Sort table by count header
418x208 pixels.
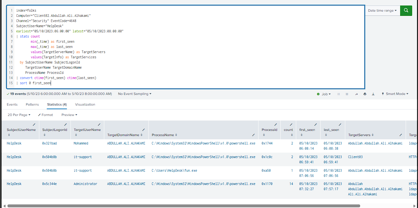point(288,130)
